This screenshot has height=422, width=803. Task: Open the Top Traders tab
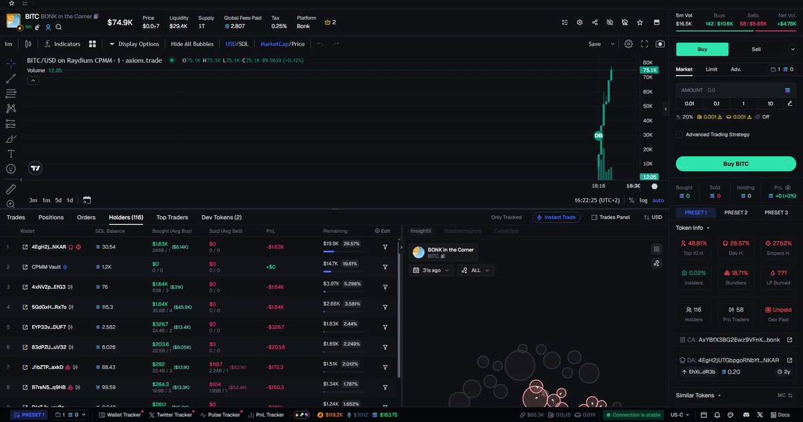tap(172, 217)
